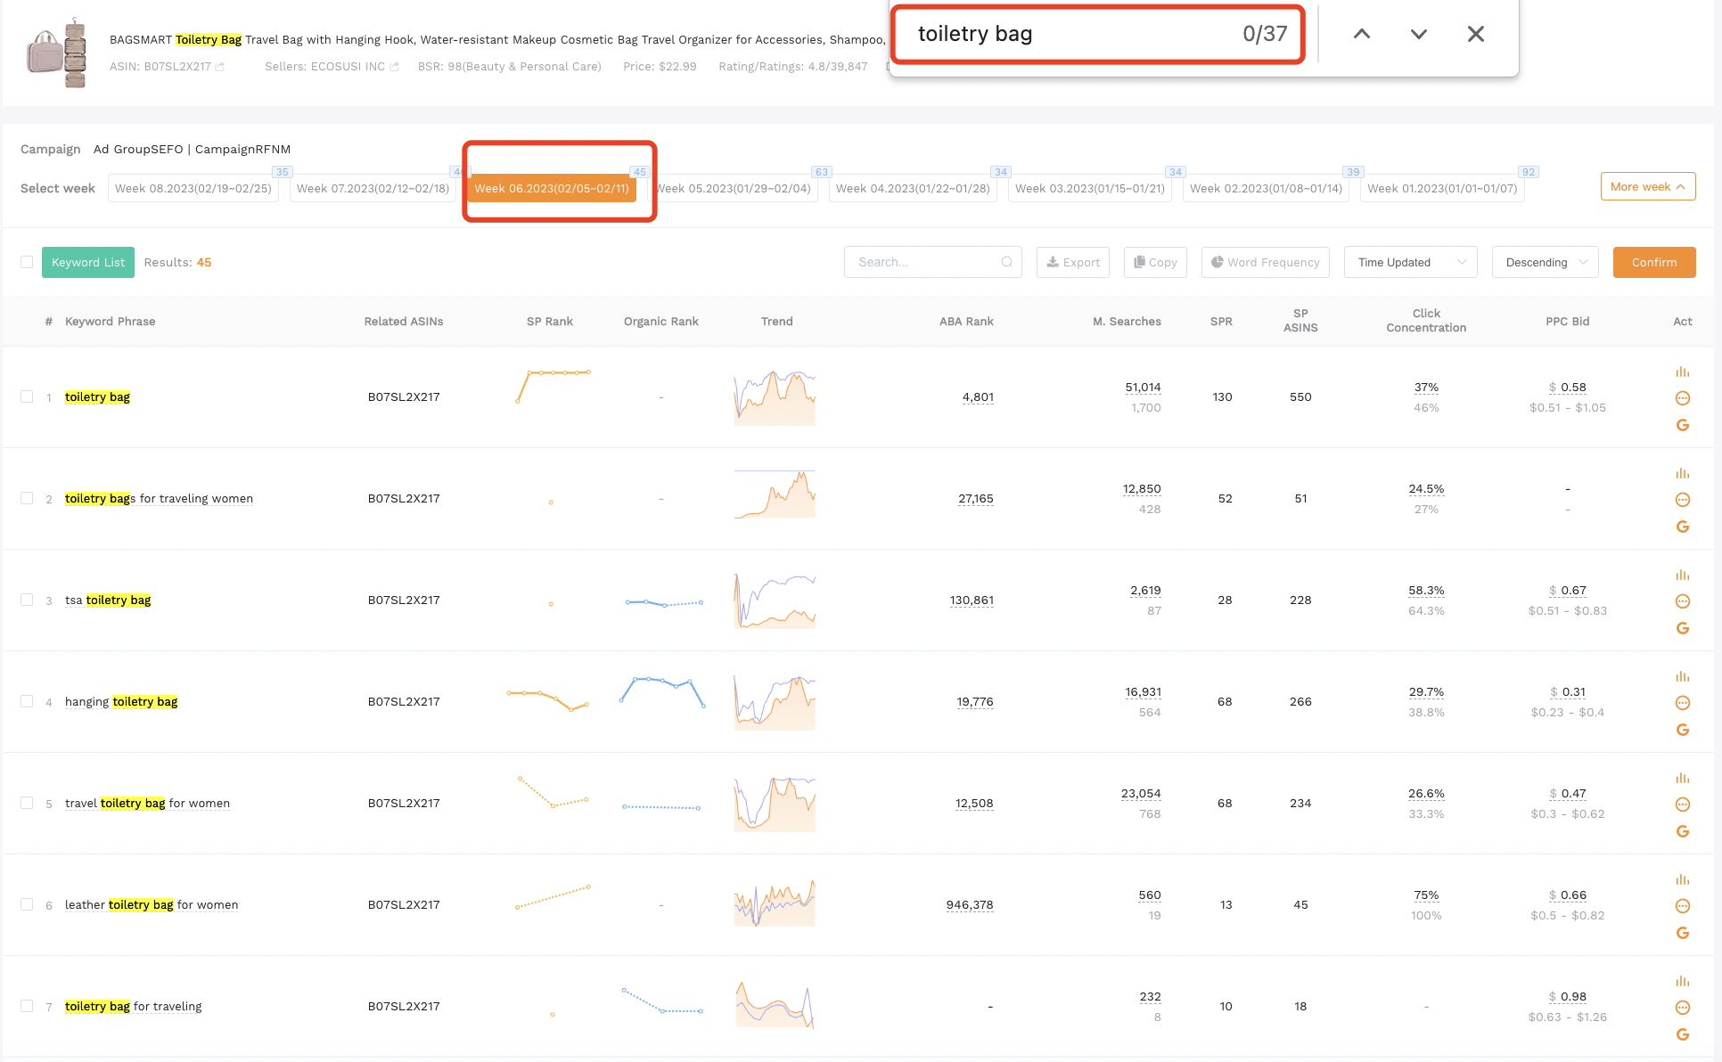
Task: Select Week 01.2023(01/01~01/07) tab
Action: 1442,188
